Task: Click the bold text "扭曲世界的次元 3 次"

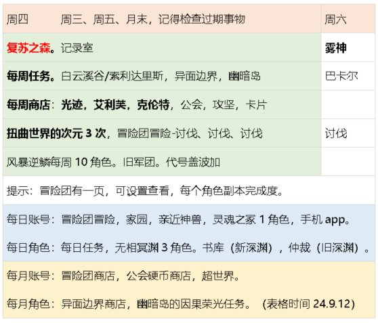Action: 56,133
